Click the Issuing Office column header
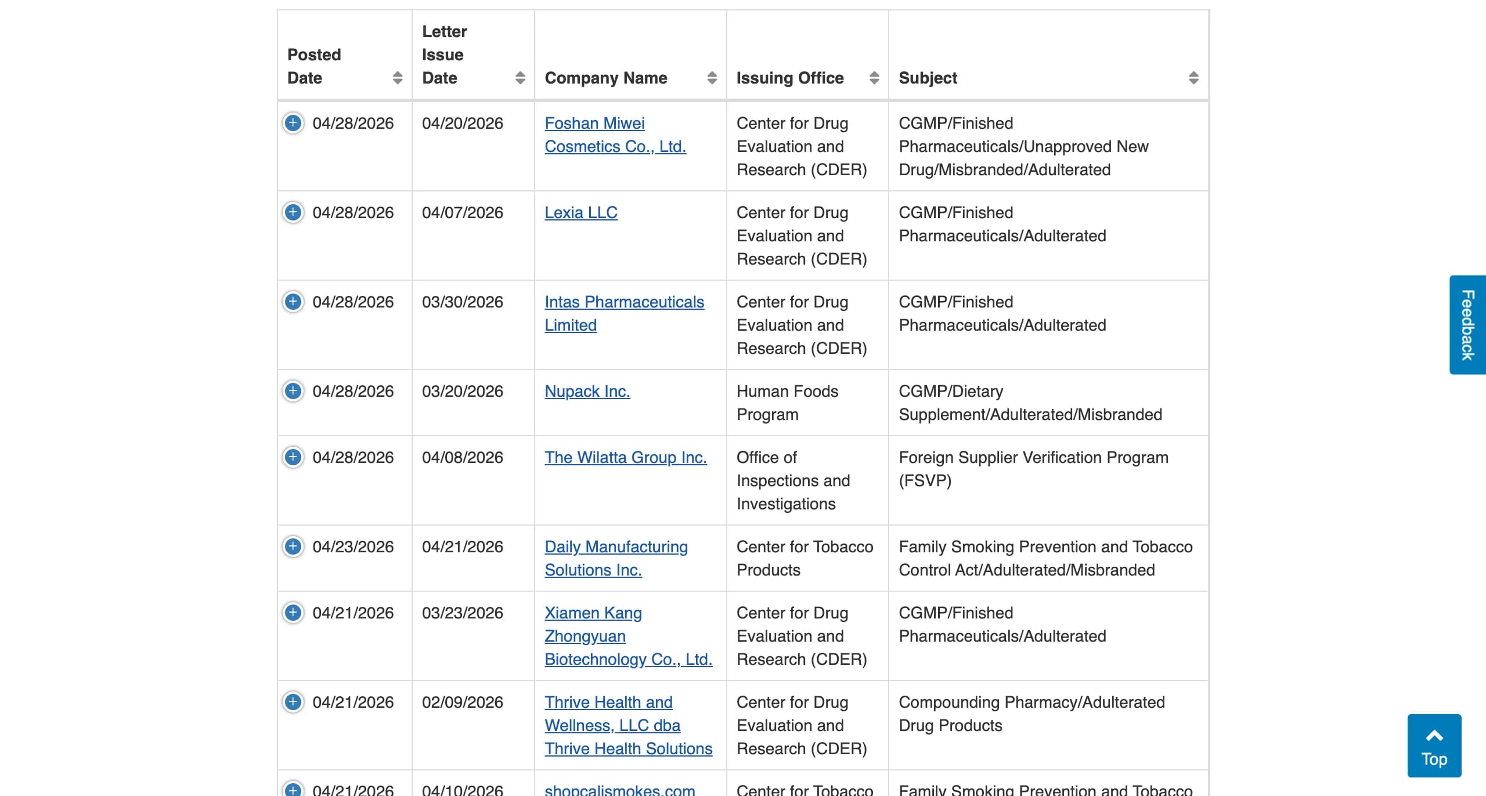The width and height of the screenshot is (1486, 796). (807, 55)
